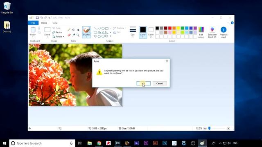This screenshot has width=262, height=147.
Task: Select the Triangle shape
Action: [103, 32]
